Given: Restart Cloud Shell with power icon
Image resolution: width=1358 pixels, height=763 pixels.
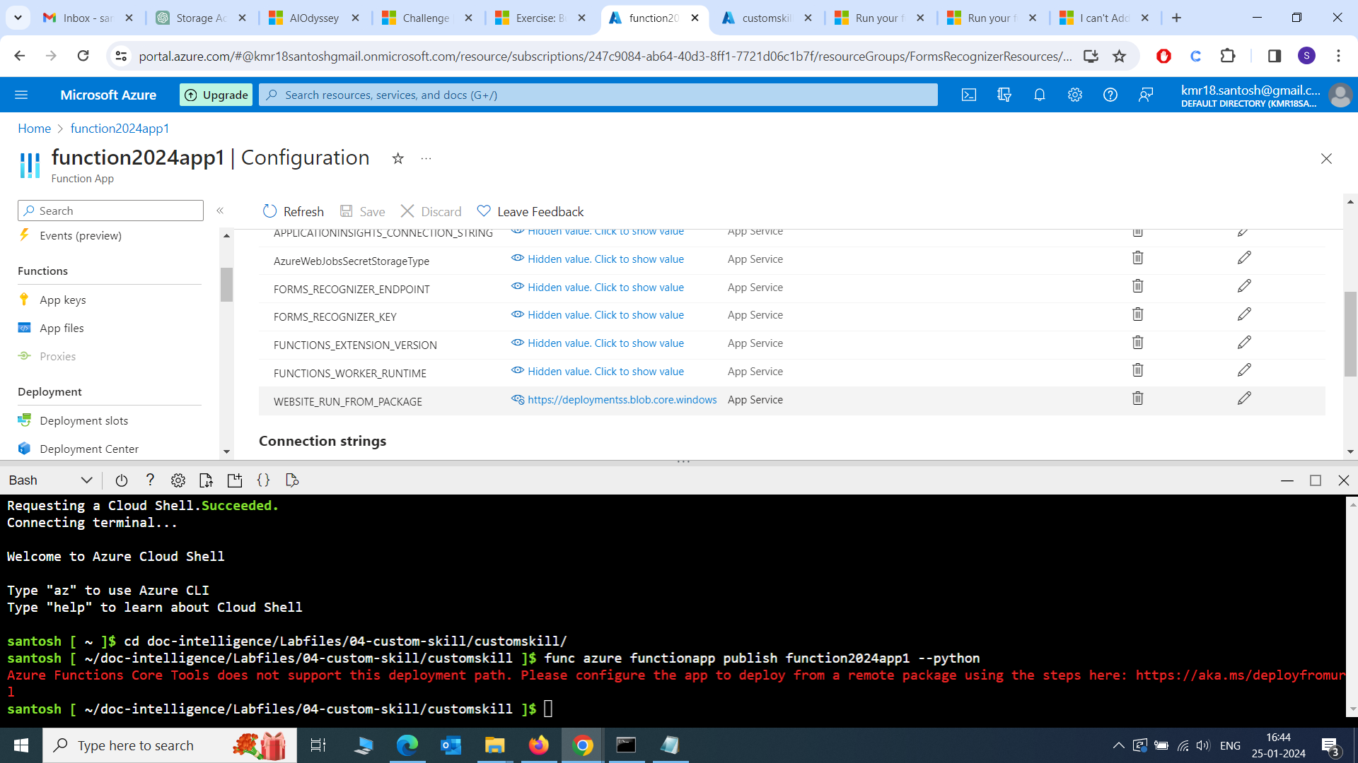Looking at the screenshot, I should coord(121,480).
